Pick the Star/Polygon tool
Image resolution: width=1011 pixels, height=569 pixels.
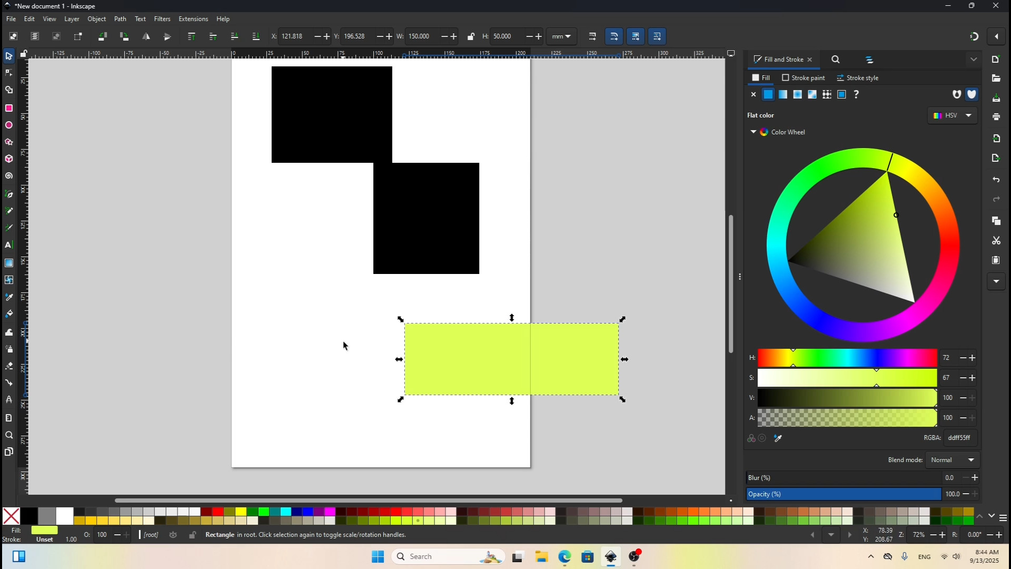pos(9,142)
